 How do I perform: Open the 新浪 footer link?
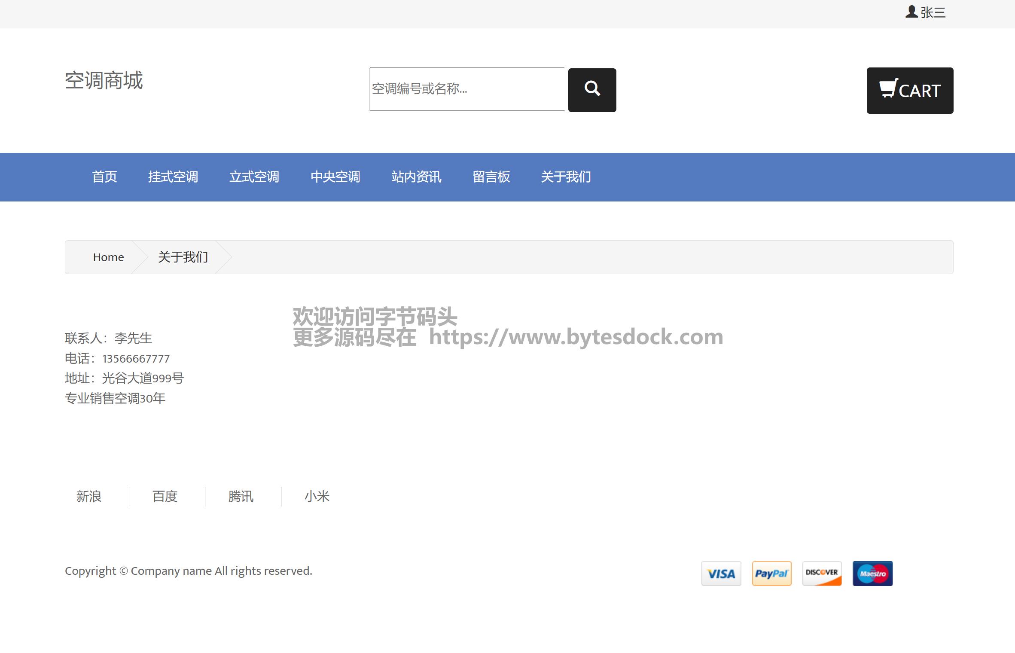89,496
